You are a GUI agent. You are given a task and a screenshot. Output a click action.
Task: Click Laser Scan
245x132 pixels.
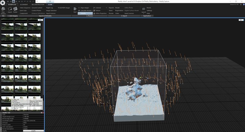click(x=23, y=11)
